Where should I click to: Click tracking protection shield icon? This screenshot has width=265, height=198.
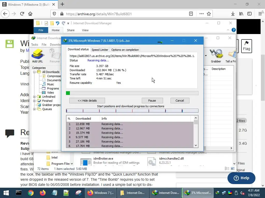54,14
